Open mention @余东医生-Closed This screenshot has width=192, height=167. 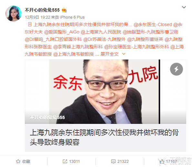tap(153, 24)
